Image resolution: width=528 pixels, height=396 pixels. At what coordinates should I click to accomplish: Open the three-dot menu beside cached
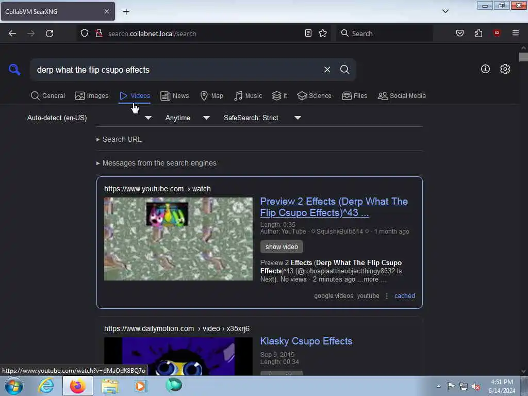click(x=387, y=296)
